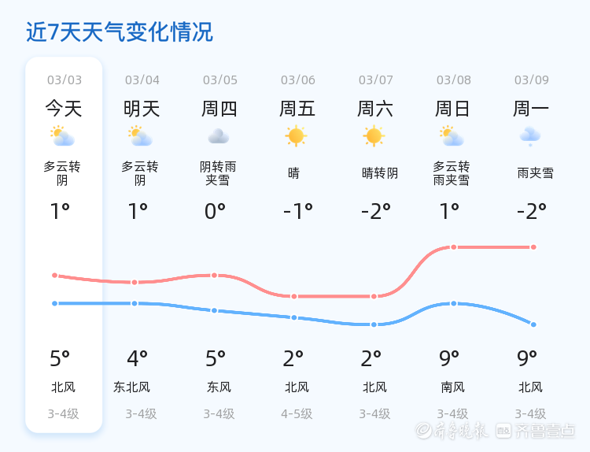Click the 03/09 date label
The image size is (590, 452).
(x=532, y=80)
